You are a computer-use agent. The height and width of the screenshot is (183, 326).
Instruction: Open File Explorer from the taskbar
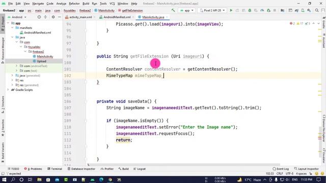point(39,179)
